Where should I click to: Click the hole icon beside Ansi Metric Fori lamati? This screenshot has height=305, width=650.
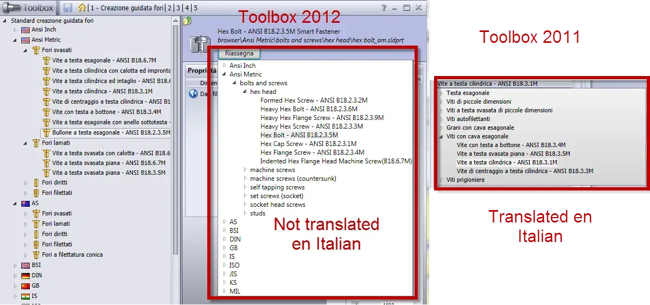tap(36, 143)
